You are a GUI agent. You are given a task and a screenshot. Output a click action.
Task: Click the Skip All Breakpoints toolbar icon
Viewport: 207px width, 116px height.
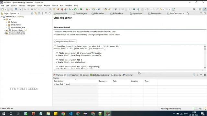[20, 9]
